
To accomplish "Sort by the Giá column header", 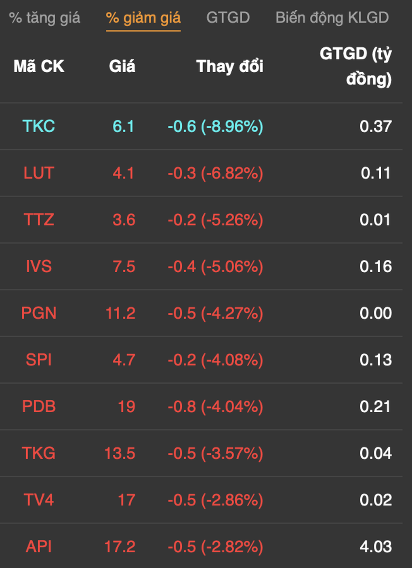I will coord(122,66).
